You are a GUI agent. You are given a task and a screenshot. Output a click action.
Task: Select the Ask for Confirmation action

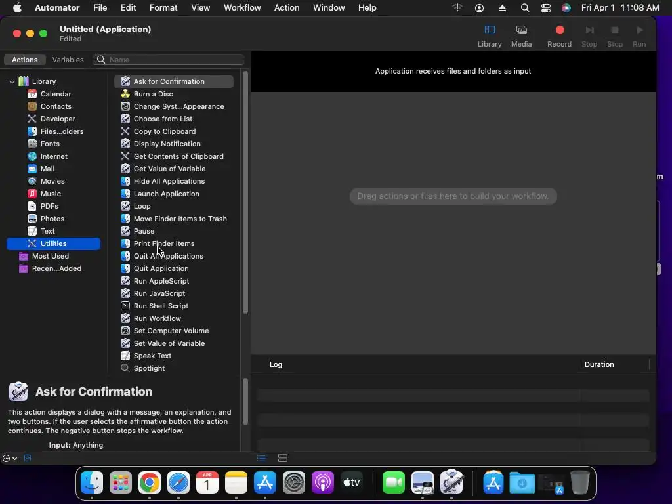[174, 81]
